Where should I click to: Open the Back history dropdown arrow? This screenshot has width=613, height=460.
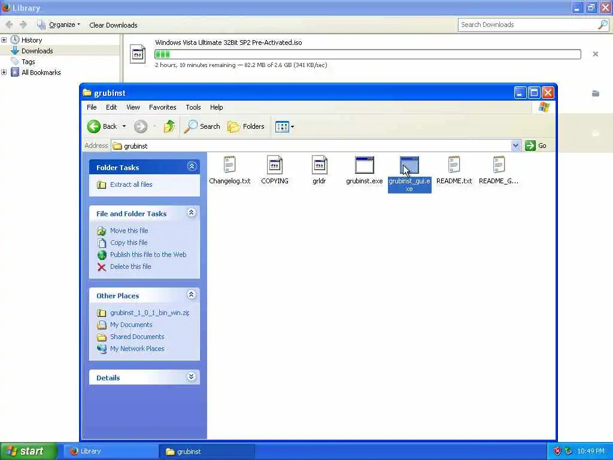pos(124,126)
